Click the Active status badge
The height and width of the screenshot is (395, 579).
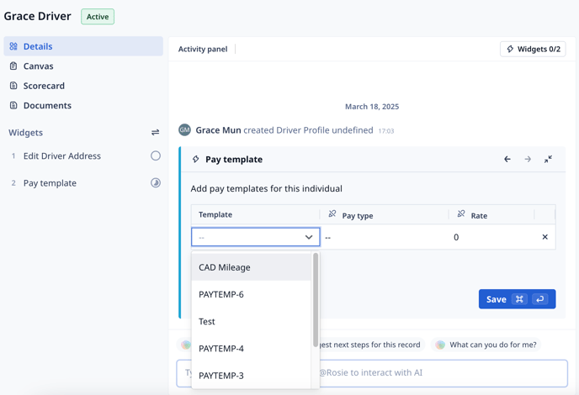tap(98, 17)
